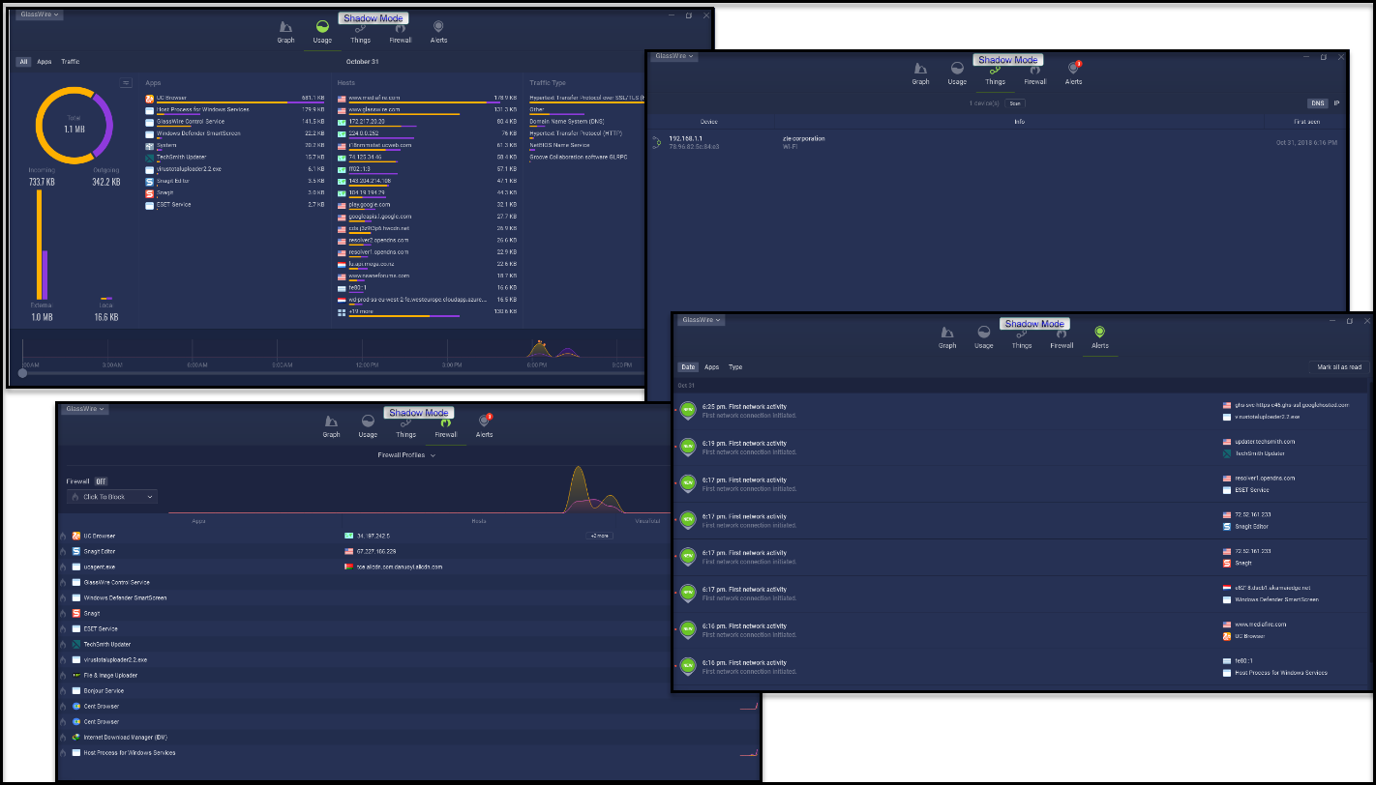Click the device icon beside 192.168.1.1
This screenshot has width=1376, height=785.
[x=657, y=142]
